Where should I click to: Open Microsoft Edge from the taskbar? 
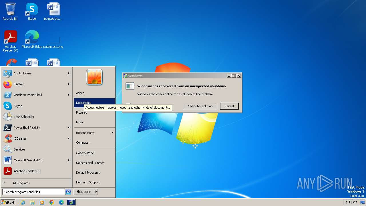tap(61, 202)
